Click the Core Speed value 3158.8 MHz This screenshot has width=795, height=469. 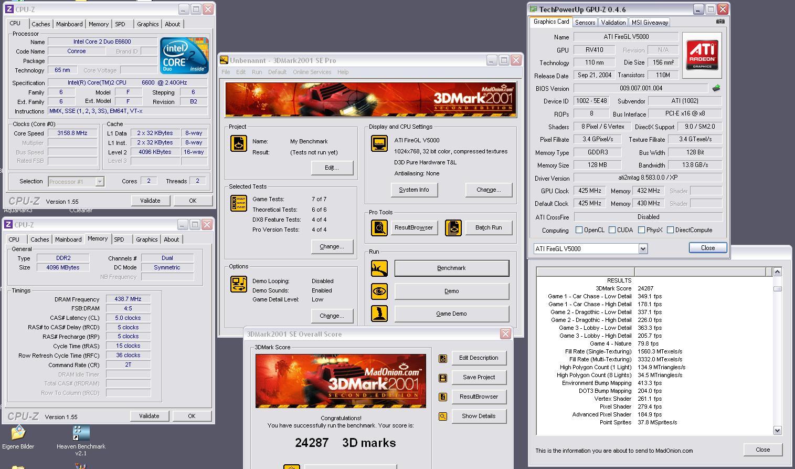pyautogui.click(x=72, y=133)
